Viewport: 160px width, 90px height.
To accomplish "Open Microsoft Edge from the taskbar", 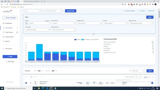I will (x=43, y=88).
